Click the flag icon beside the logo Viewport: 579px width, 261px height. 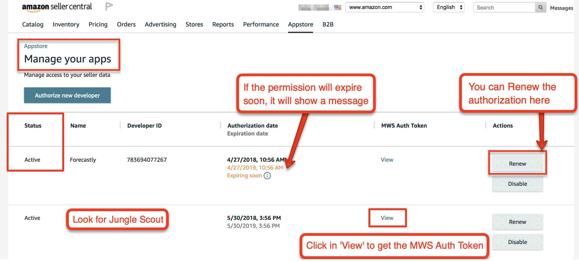pos(109,6)
